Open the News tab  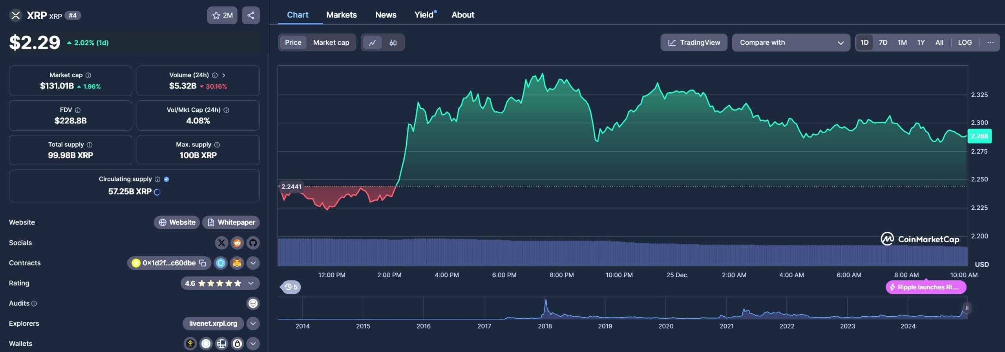tap(386, 15)
